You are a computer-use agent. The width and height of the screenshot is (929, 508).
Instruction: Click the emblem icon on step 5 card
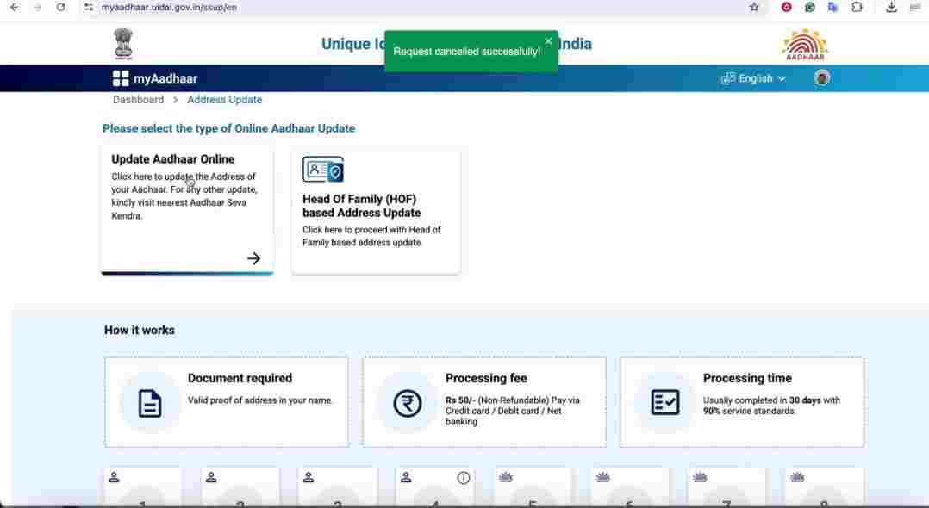pos(505,477)
